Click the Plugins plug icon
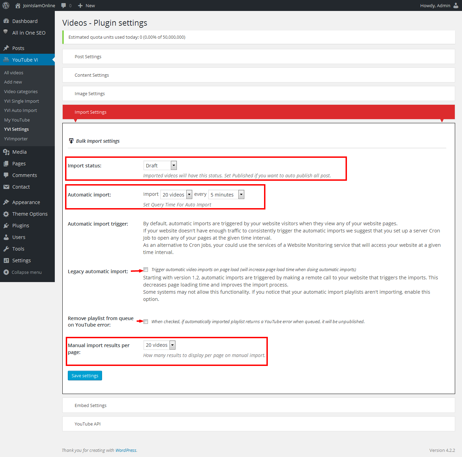The image size is (462, 457). point(6,226)
